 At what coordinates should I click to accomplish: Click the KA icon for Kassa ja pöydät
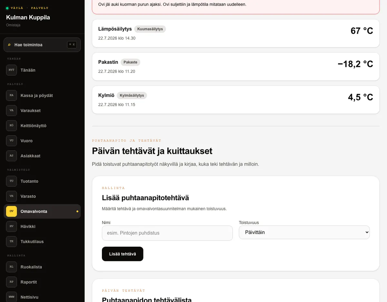[x=12, y=95]
